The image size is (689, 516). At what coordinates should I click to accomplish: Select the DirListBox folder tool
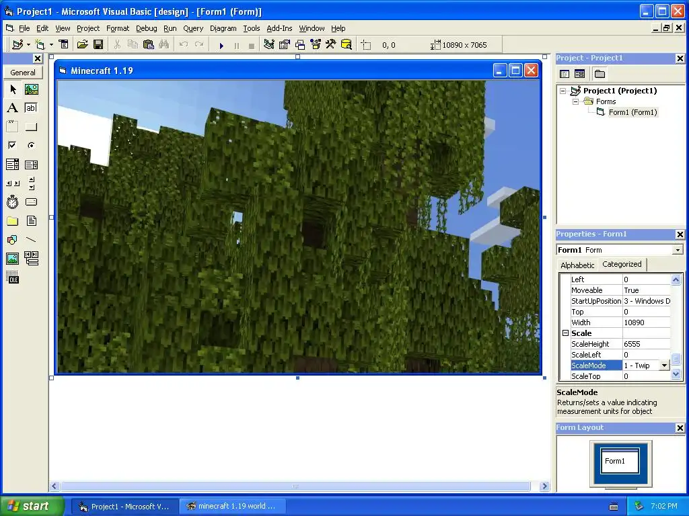pyautogui.click(x=13, y=220)
